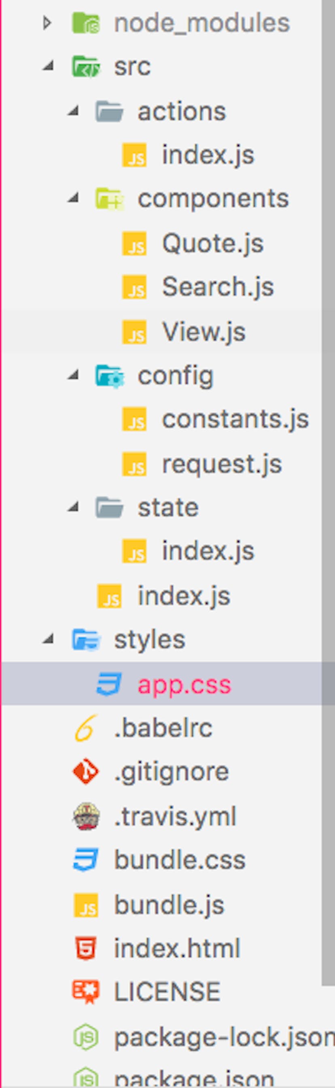The width and height of the screenshot is (335, 1088).
Task: Click the grey actions folder icon
Action: 109,111
